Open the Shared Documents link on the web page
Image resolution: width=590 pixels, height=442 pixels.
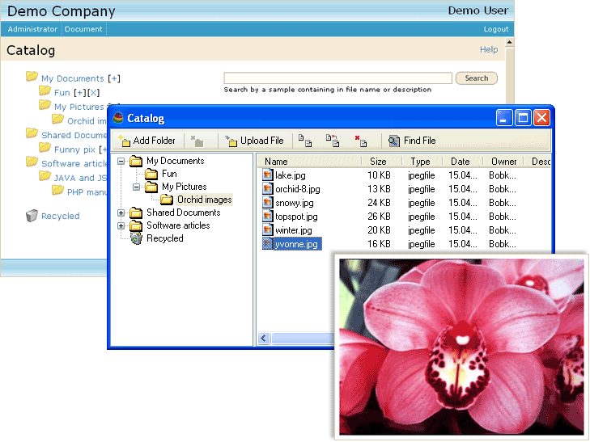coord(74,135)
